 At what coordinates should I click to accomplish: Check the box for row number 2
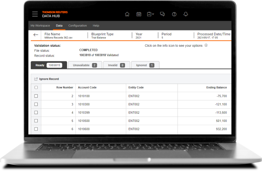(36, 96)
